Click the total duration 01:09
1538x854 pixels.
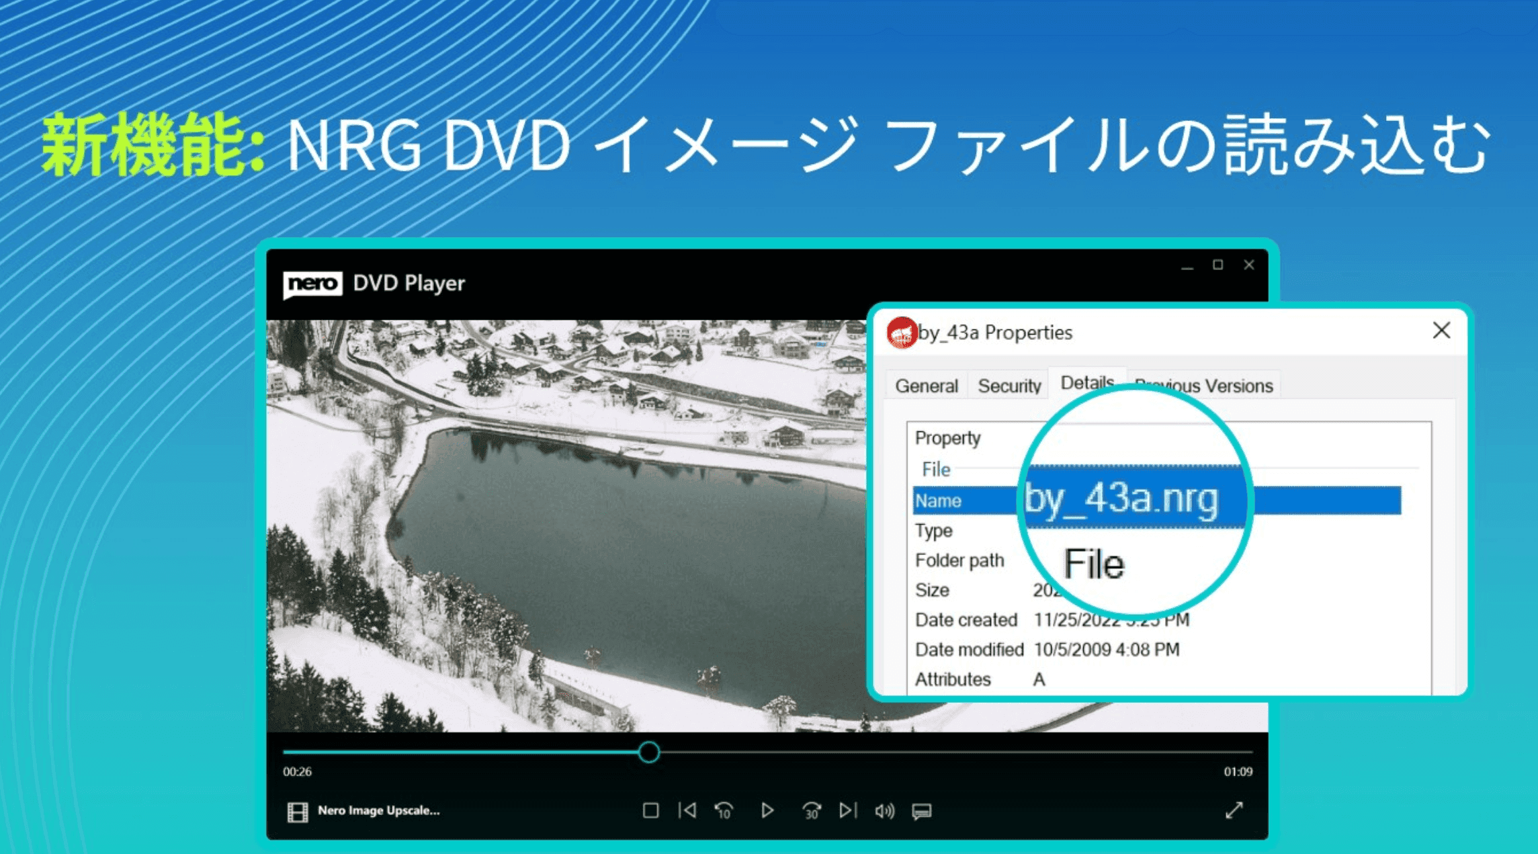1238,771
